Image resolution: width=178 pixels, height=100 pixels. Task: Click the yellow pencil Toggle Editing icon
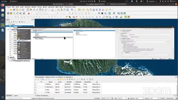pyautogui.click(x=72, y=13)
